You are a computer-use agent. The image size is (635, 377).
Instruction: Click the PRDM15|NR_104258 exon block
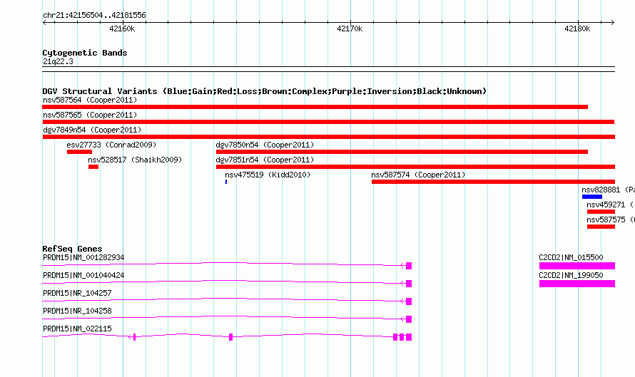coord(409,319)
